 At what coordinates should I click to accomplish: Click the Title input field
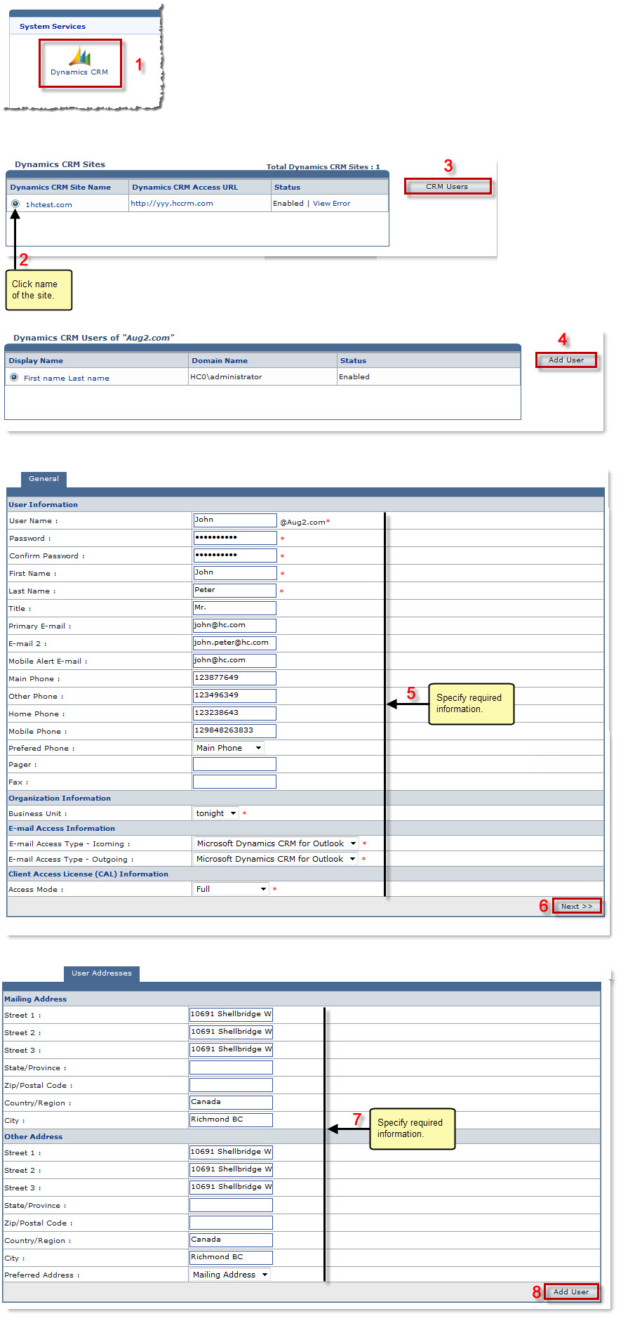coord(234,608)
